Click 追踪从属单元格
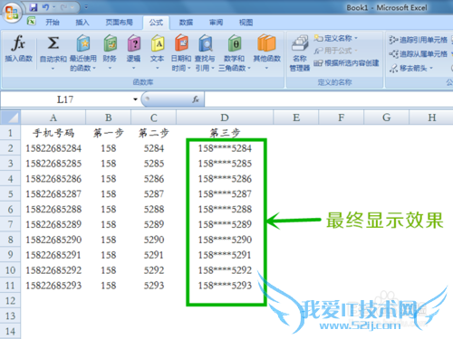This screenshot has height=339, width=453. click(x=419, y=54)
